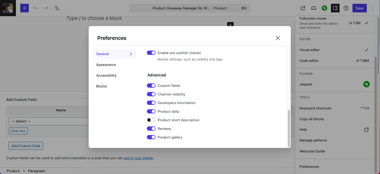This screenshot has width=380, height=174.
Task: Open the Document Overview list icon
Action: [x=57, y=8]
